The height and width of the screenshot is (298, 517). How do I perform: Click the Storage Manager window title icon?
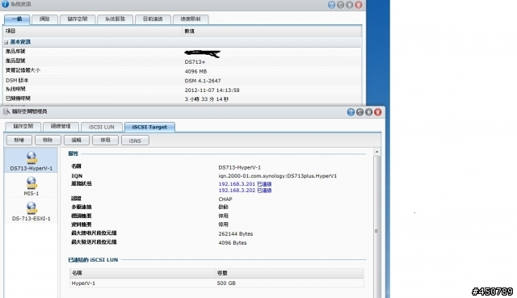pos(6,111)
